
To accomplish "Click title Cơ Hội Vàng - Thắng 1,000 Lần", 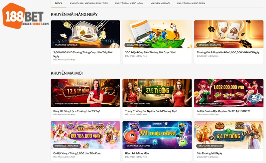I will (77, 153).
